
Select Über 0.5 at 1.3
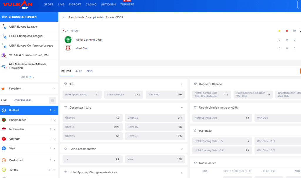[x=92, y=118]
